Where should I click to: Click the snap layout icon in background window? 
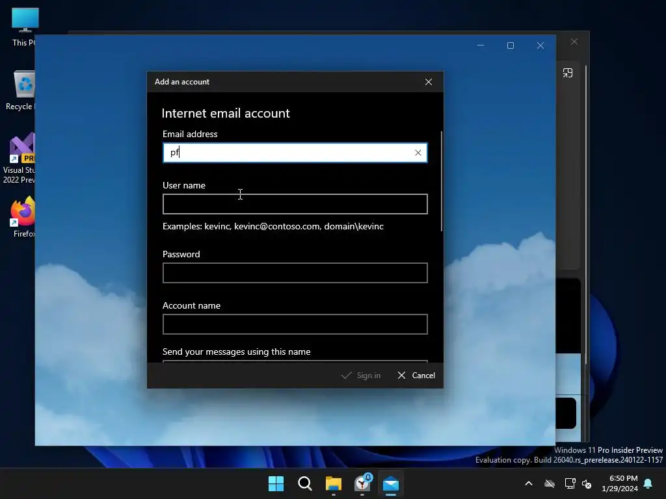coord(568,73)
